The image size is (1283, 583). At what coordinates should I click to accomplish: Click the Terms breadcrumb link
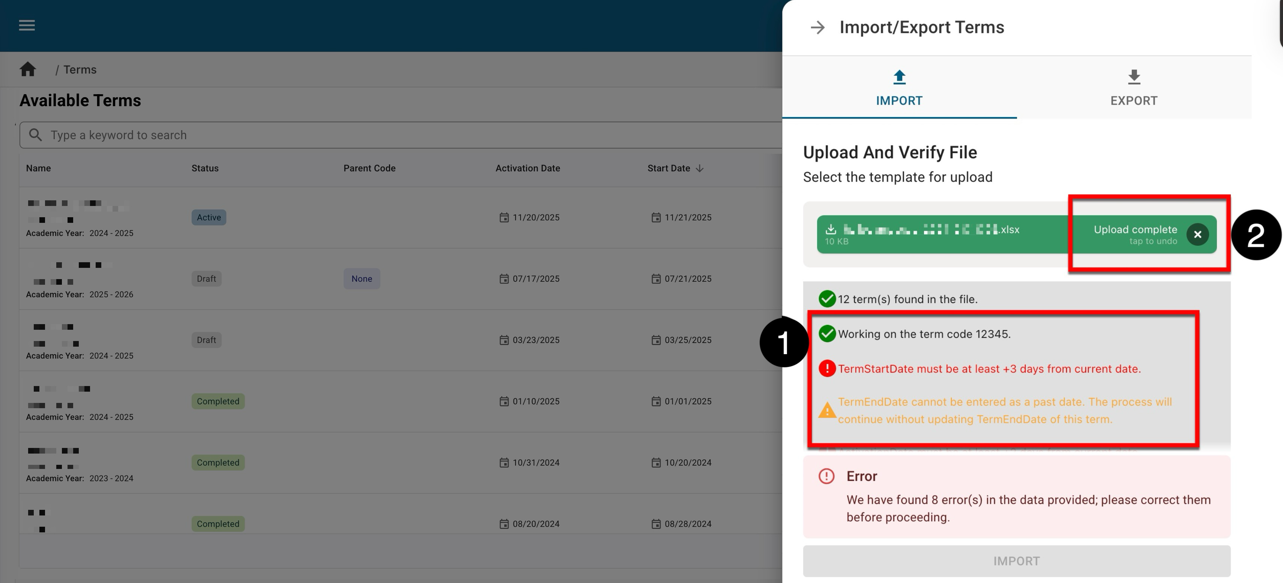[x=80, y=70]
